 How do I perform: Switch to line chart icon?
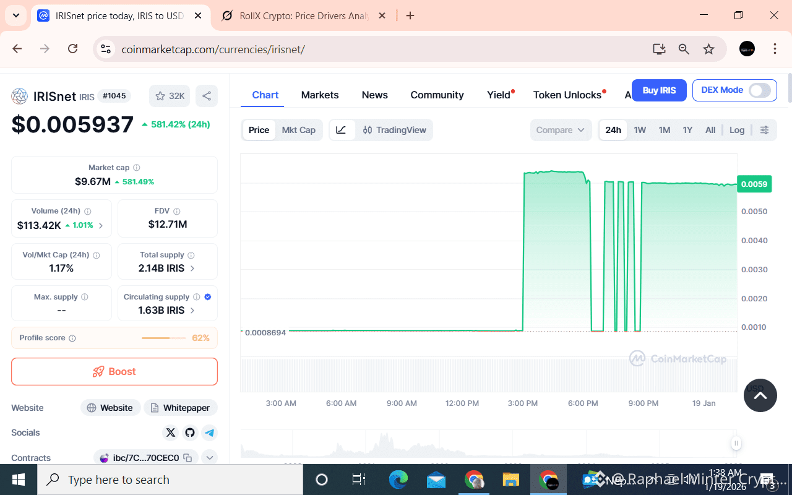tap(342, 130)
